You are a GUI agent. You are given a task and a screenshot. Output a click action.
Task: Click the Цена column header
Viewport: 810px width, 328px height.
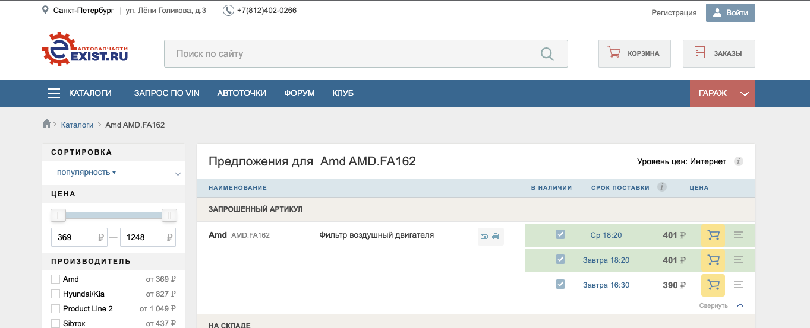click(x=699, y=187)
